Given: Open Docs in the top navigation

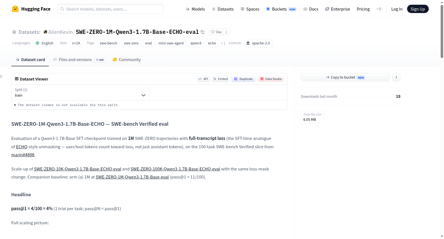Looking at the screenshot, I should pos(311,9).
